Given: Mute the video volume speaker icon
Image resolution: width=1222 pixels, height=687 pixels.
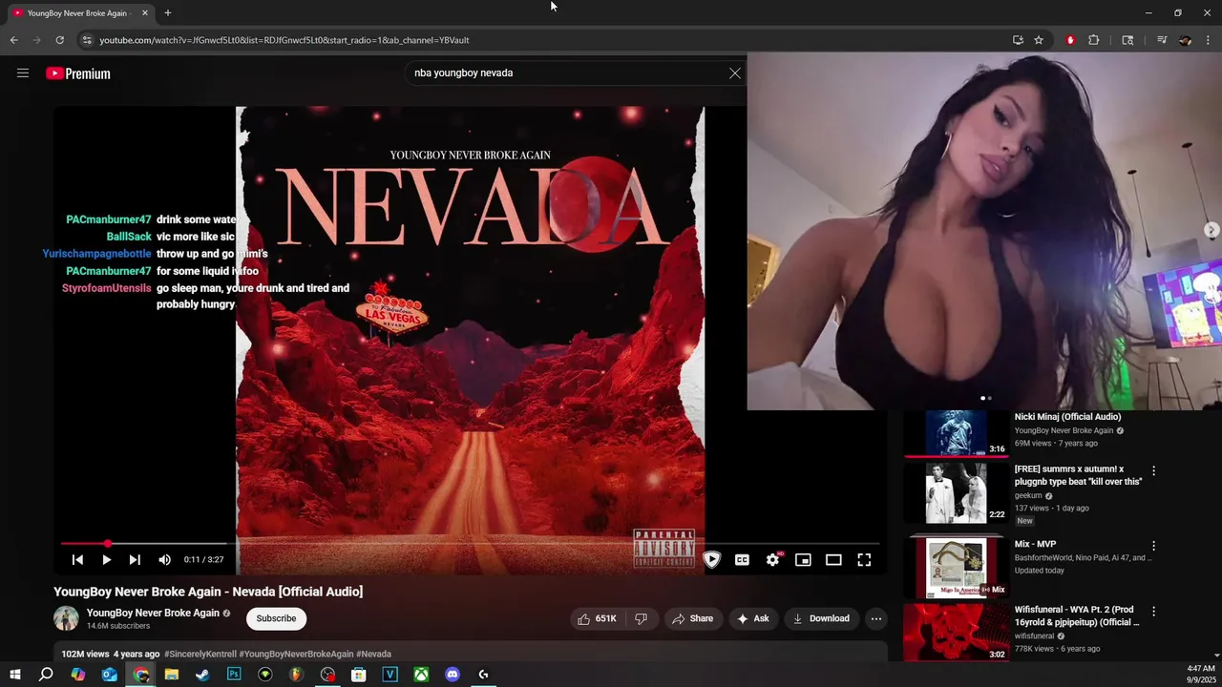Looking at the screenshot, I should (x=164, y=560).
